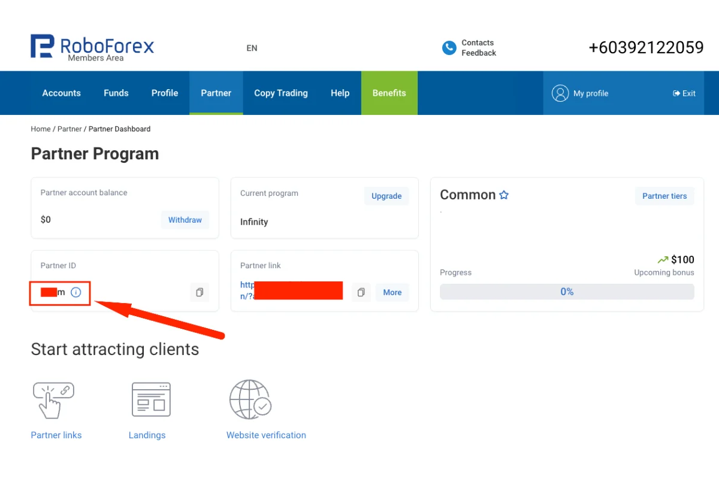Viewport: 719px width, 479px height.
Task: Open the Website verification text link
Action: pyautogui.click(x=266, y=435)
